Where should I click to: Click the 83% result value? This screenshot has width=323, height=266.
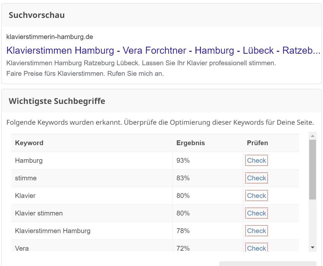point(183,178)
